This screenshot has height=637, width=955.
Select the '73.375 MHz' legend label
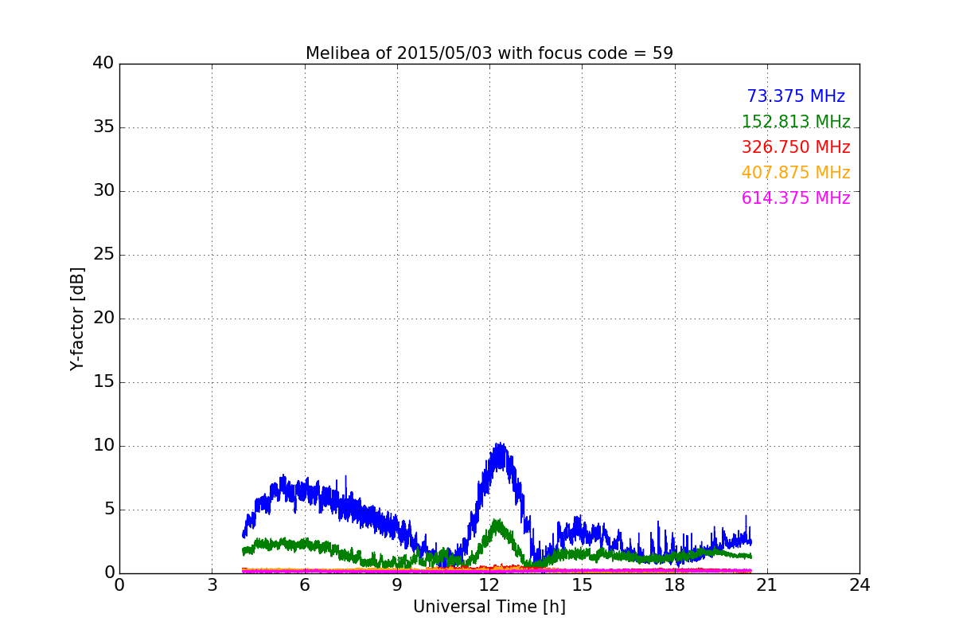(x=796, y=96)
